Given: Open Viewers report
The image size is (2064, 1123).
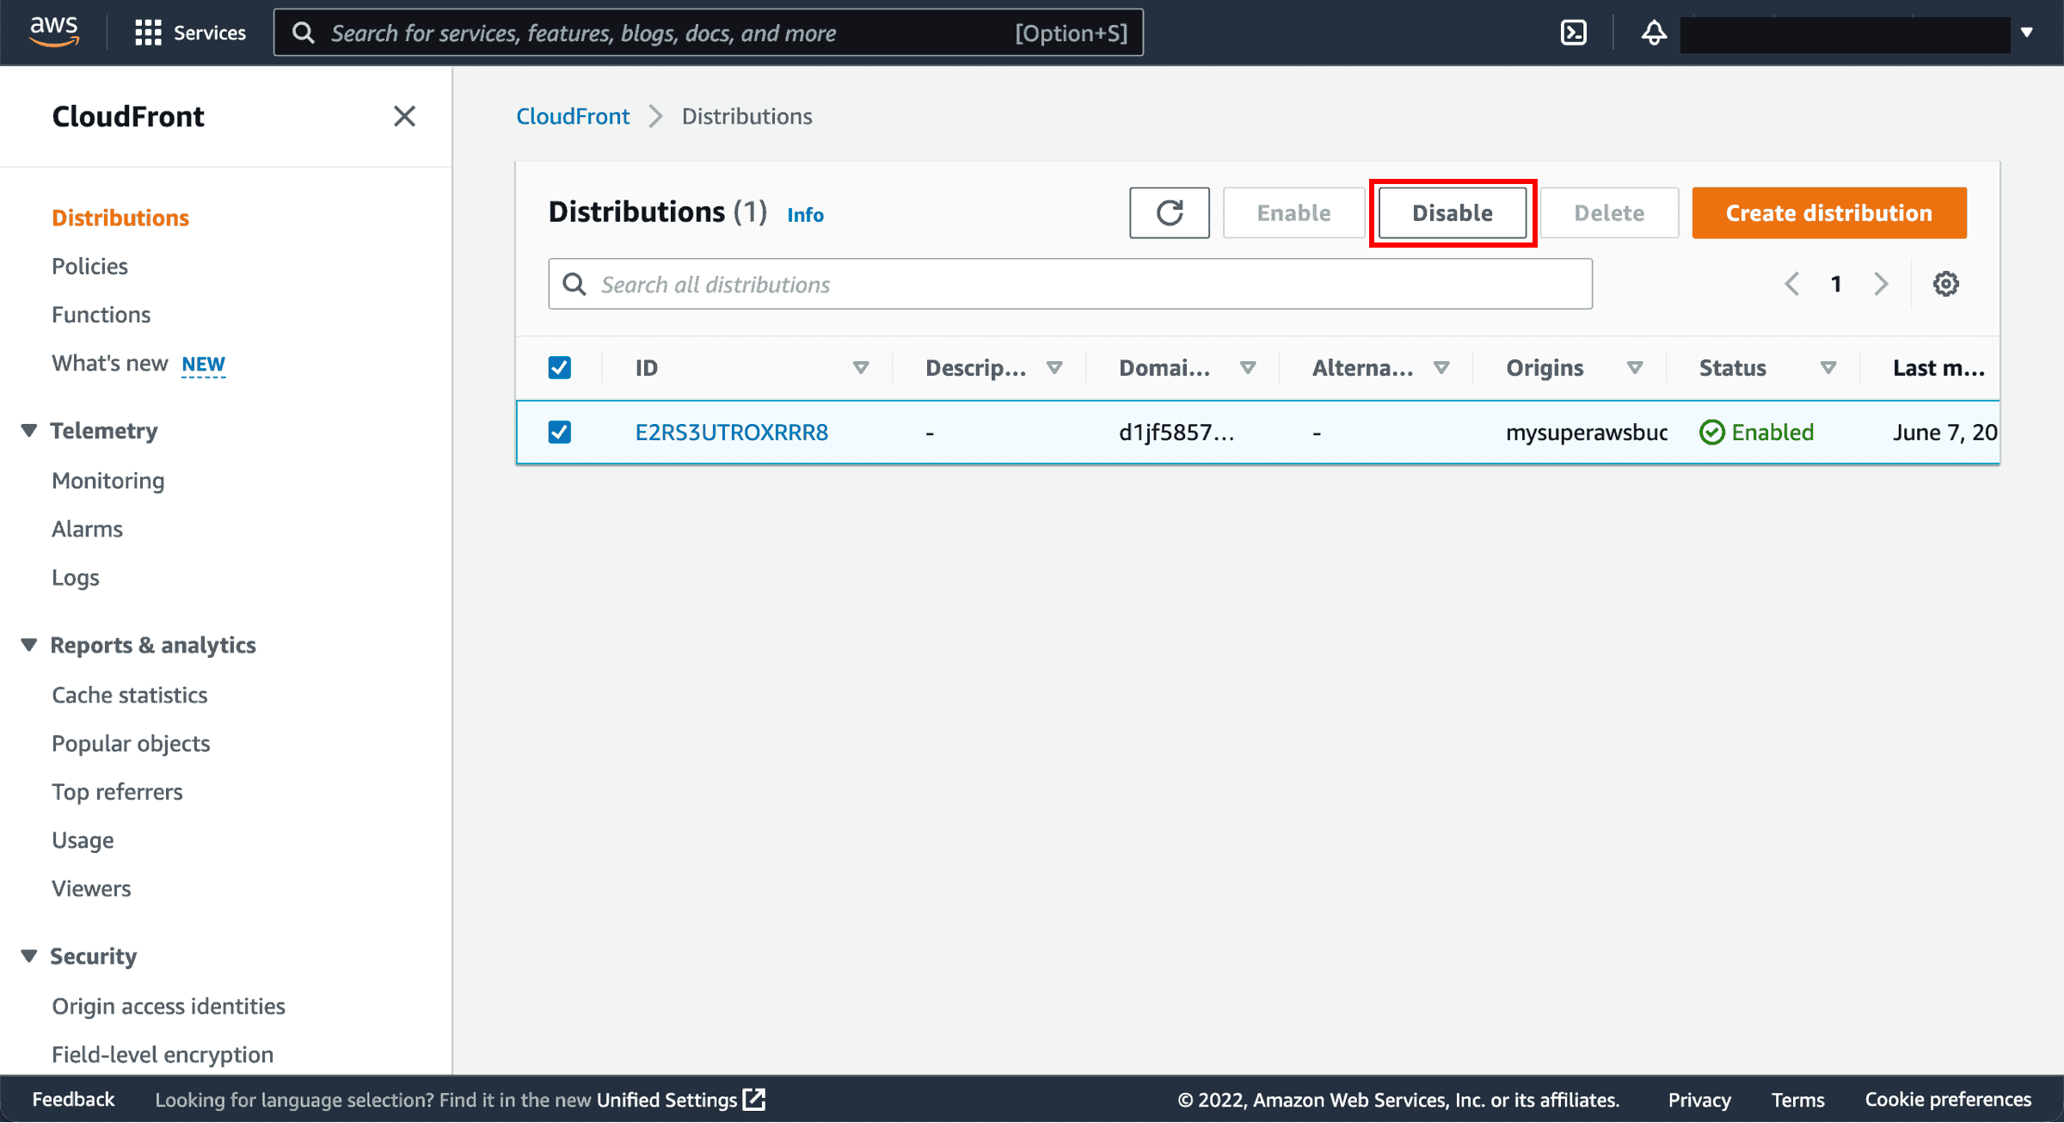Looking at the screenshot, I should (91, 888).
